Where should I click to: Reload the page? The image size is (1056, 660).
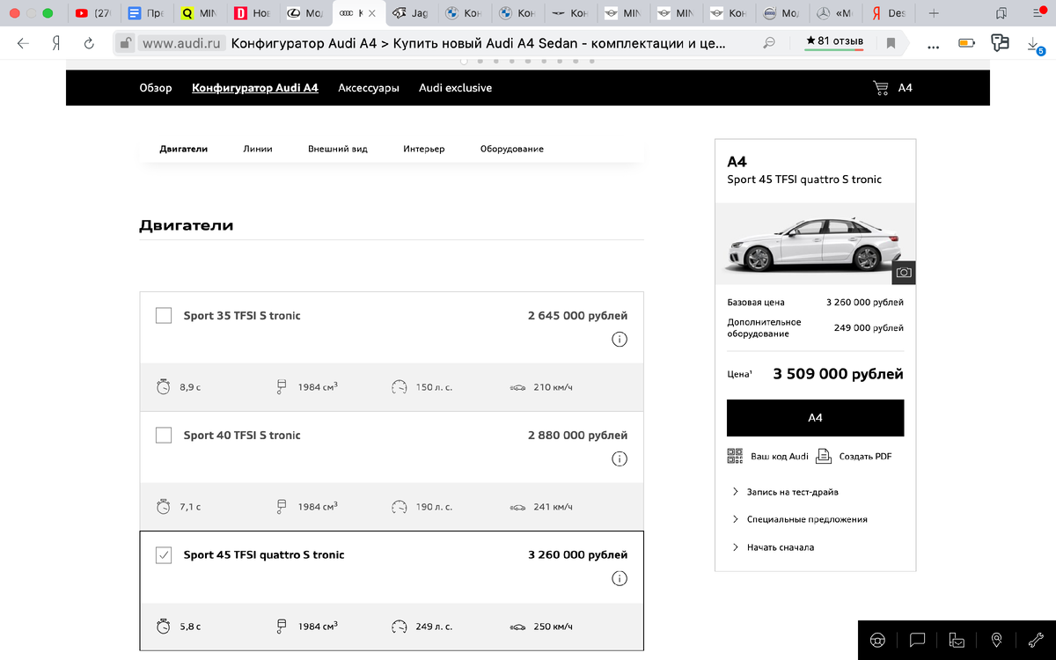[89, 43]
